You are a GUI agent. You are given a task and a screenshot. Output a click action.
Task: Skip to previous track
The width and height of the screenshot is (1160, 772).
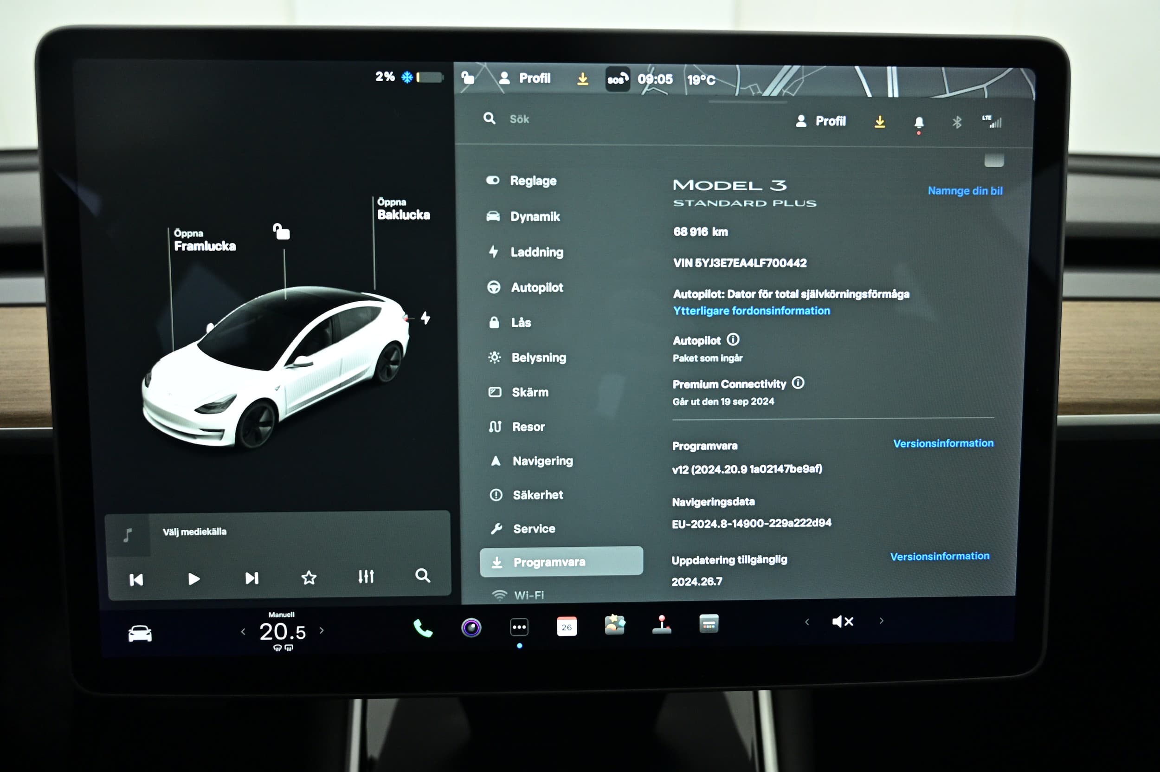click(136, 580)
